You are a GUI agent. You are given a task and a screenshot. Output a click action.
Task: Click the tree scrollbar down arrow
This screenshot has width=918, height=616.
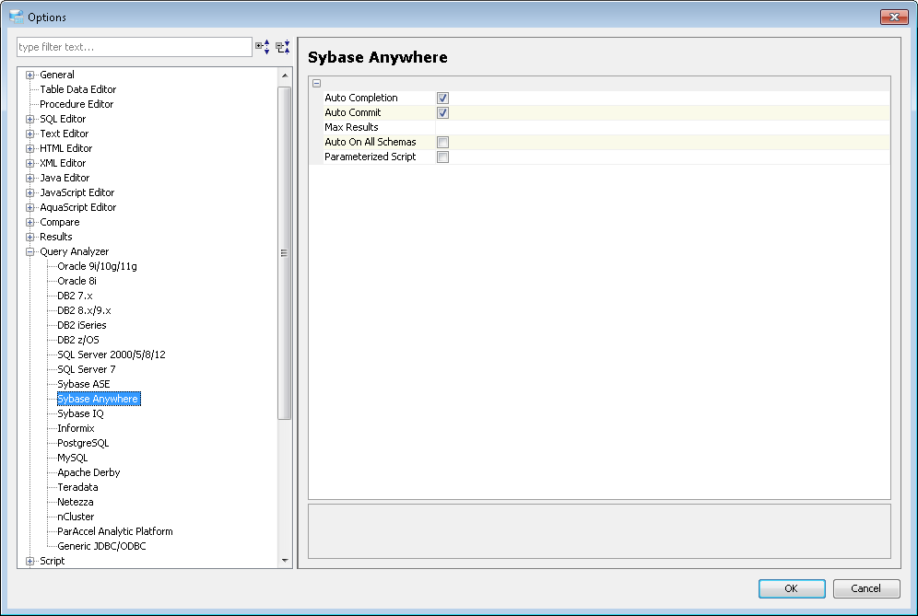click(x=285, y=561)
